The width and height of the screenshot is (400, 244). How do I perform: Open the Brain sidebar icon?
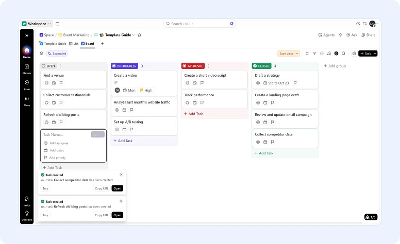coord(27,83)
